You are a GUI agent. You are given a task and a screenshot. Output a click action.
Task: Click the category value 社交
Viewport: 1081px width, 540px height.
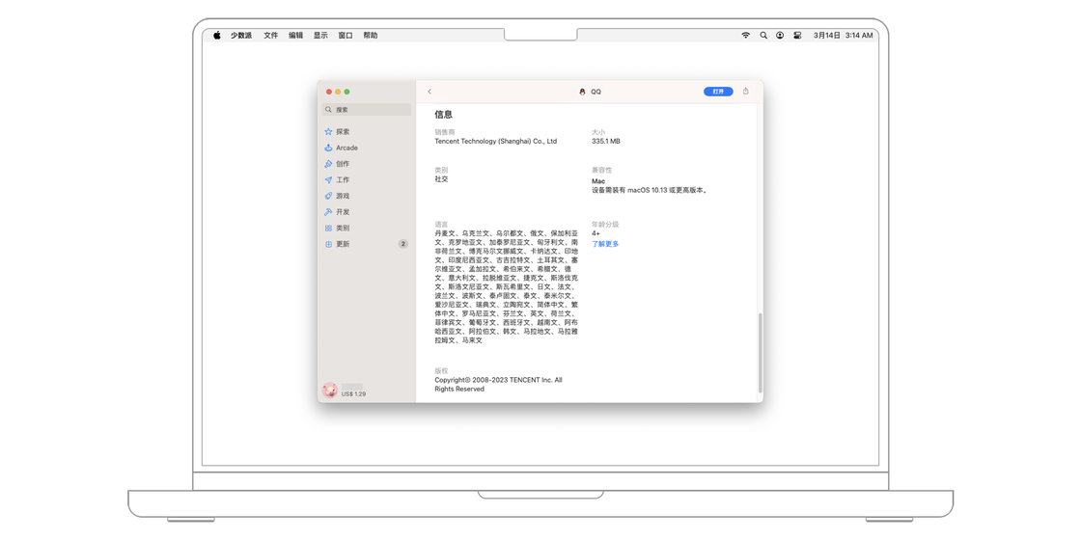coord(441,179)
